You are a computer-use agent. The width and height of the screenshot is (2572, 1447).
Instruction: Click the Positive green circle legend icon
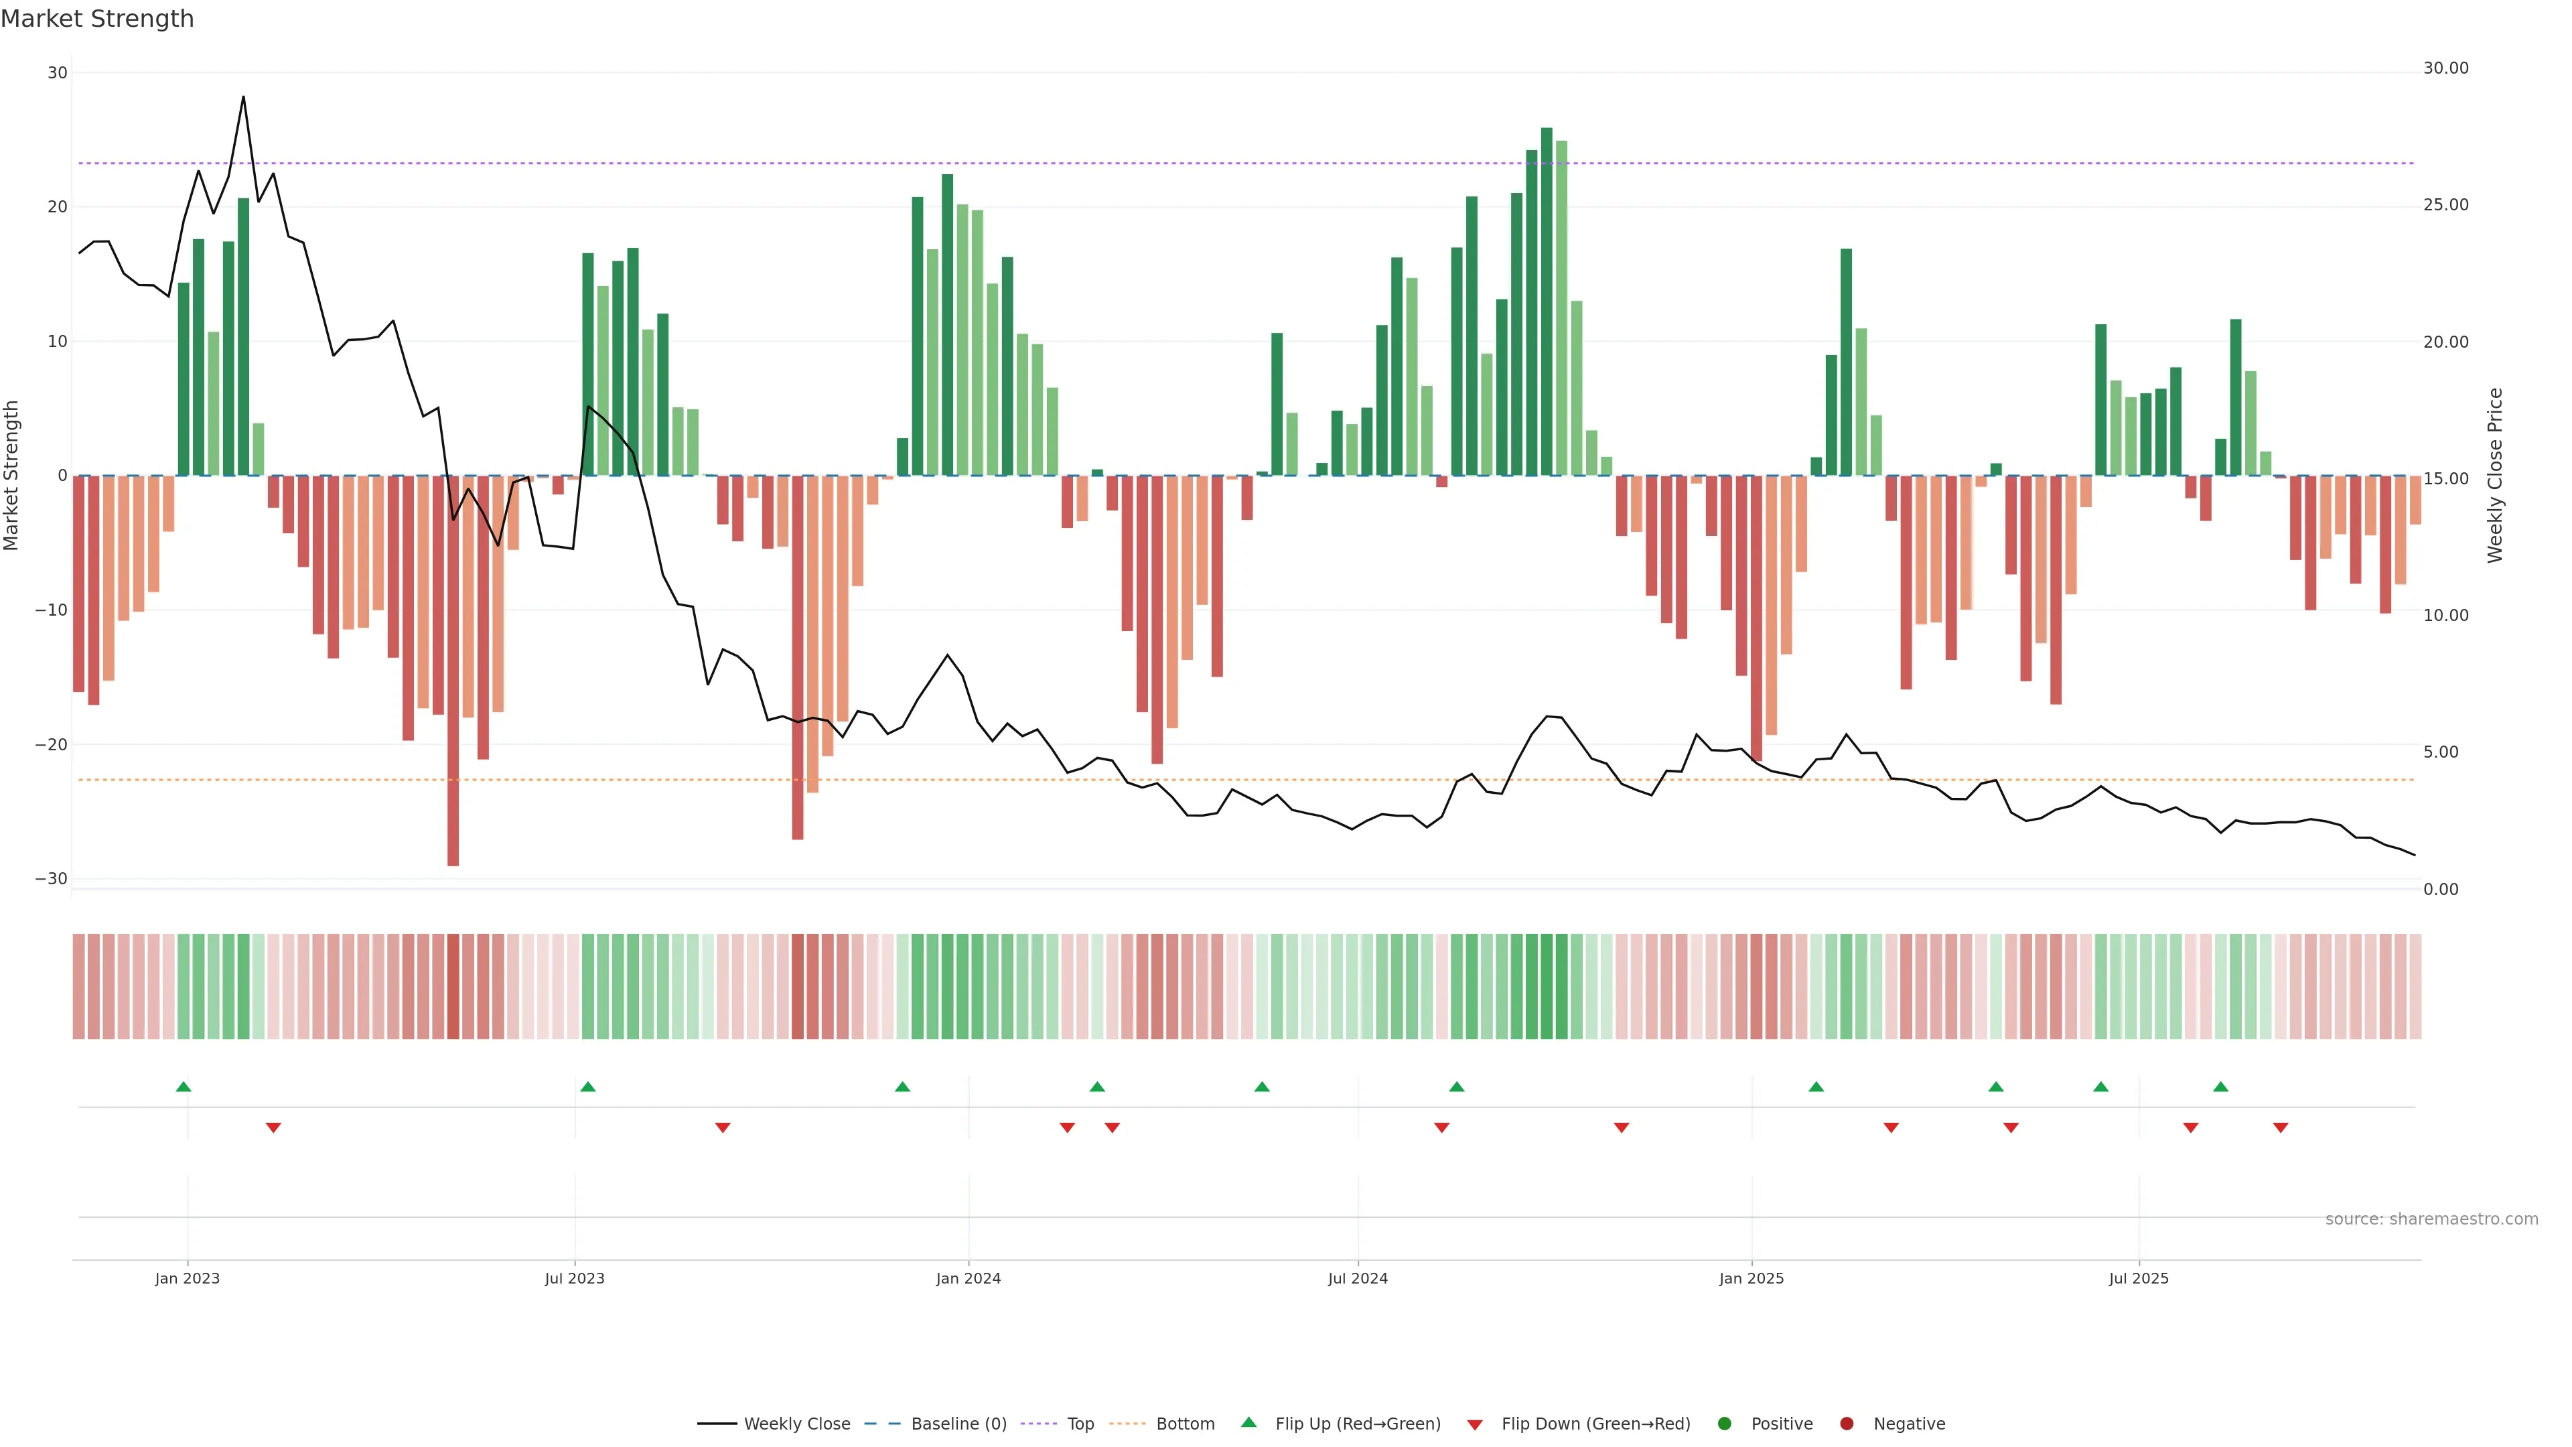pos(1723,1424)
